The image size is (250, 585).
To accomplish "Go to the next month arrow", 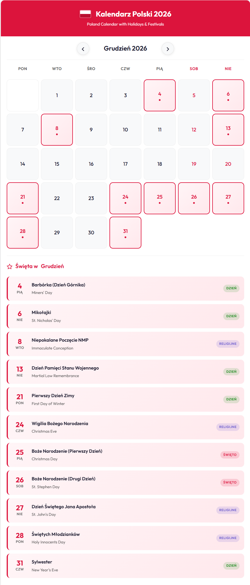I will (x=168, y=49).
